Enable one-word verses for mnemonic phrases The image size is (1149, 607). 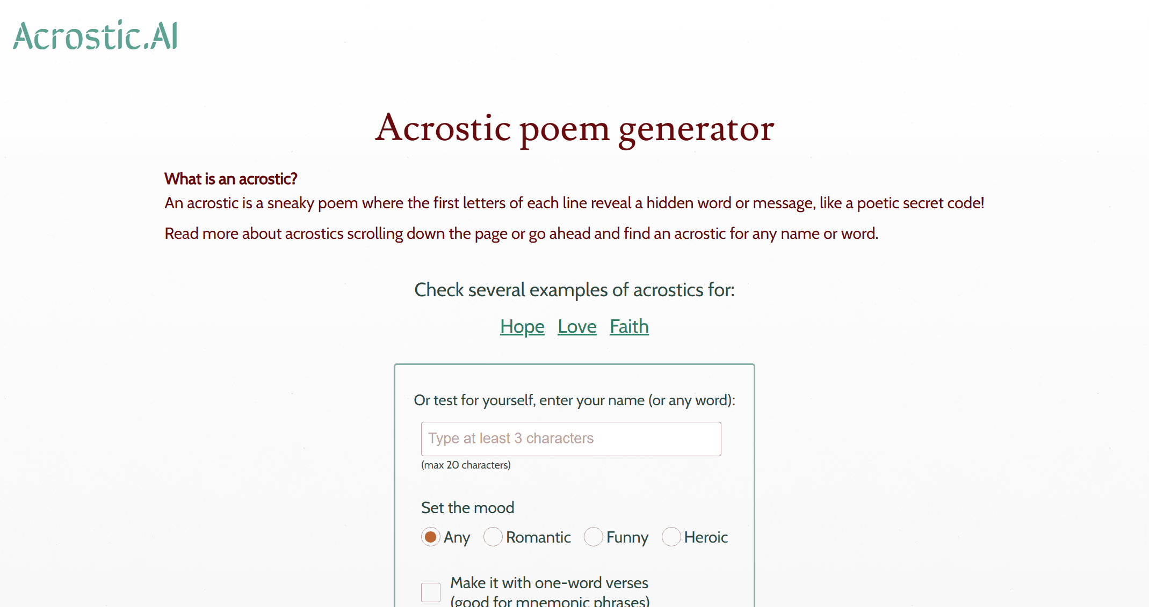pyautogui.click(x=430, y=592)
